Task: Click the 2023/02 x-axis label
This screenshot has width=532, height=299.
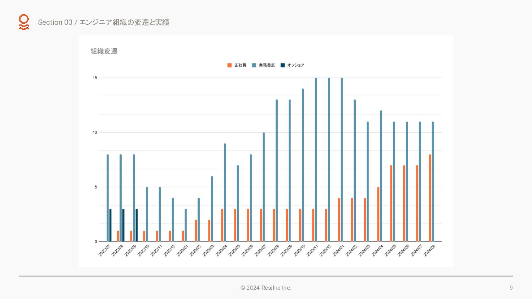Action: click(195, 250)
